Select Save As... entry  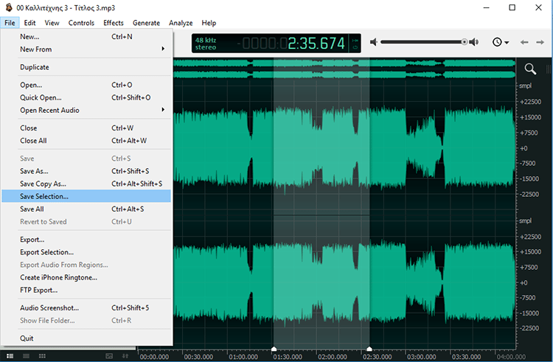point(86,171)
